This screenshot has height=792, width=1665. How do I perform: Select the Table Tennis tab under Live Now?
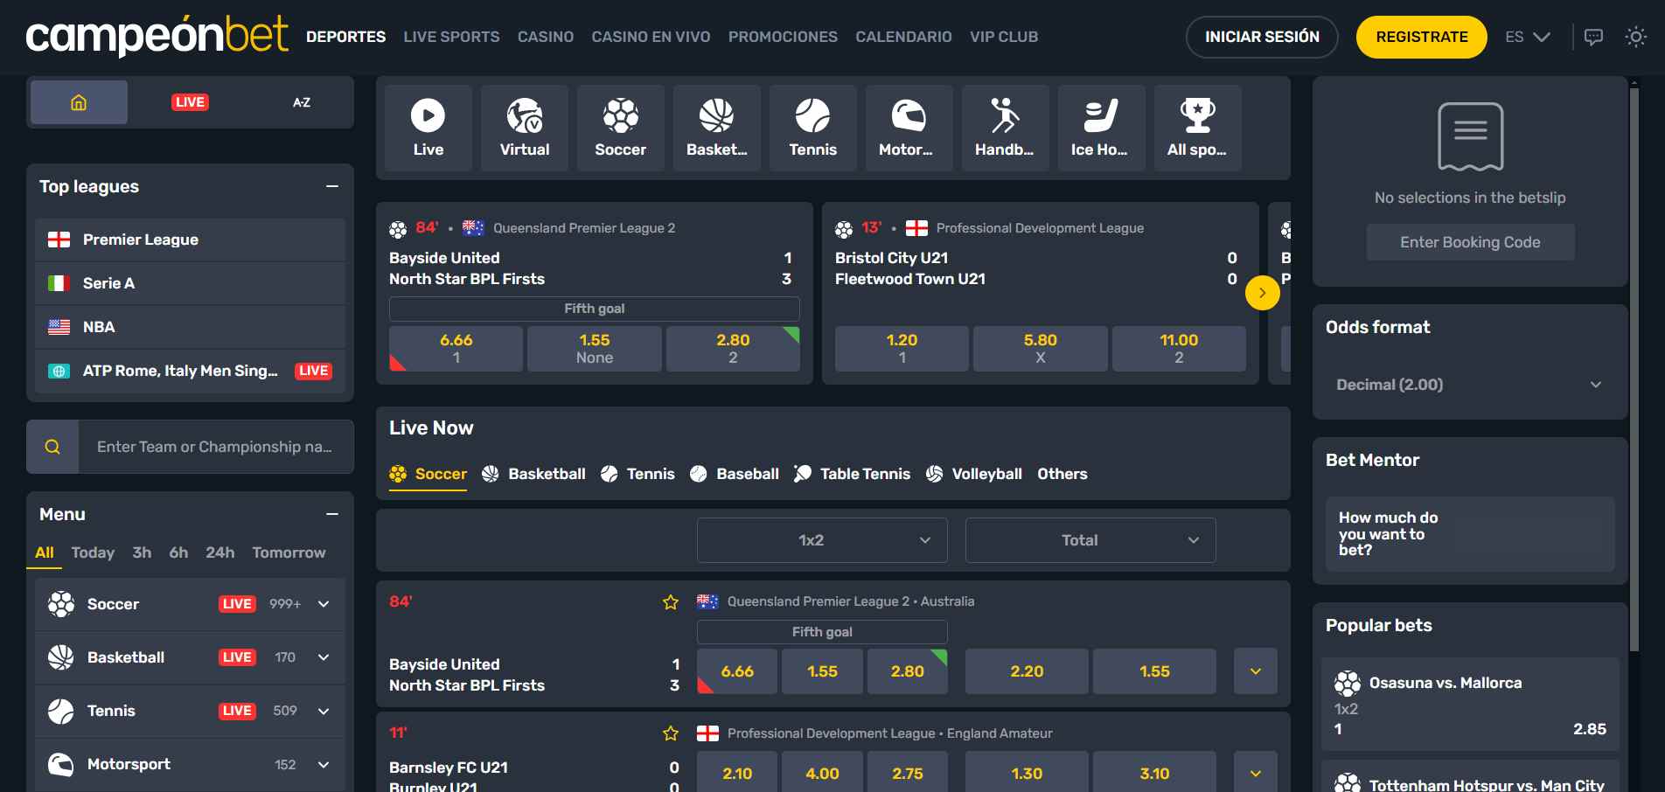coord(852,474)
